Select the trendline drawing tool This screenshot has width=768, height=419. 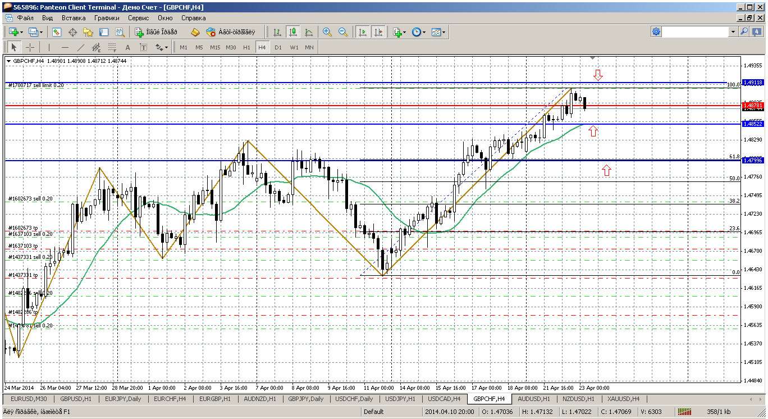(80, 47)
